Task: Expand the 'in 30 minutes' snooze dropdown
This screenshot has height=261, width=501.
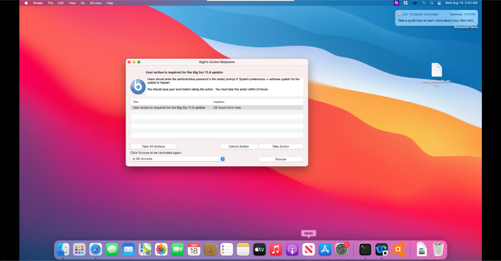Action: tap(178, 158)
